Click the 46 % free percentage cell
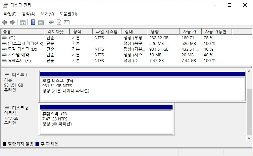 208,49
